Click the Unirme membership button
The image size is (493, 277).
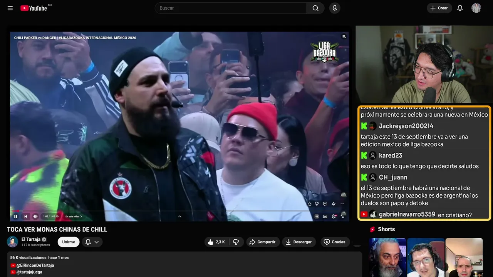pyautogui.click(x=69, y=242)
